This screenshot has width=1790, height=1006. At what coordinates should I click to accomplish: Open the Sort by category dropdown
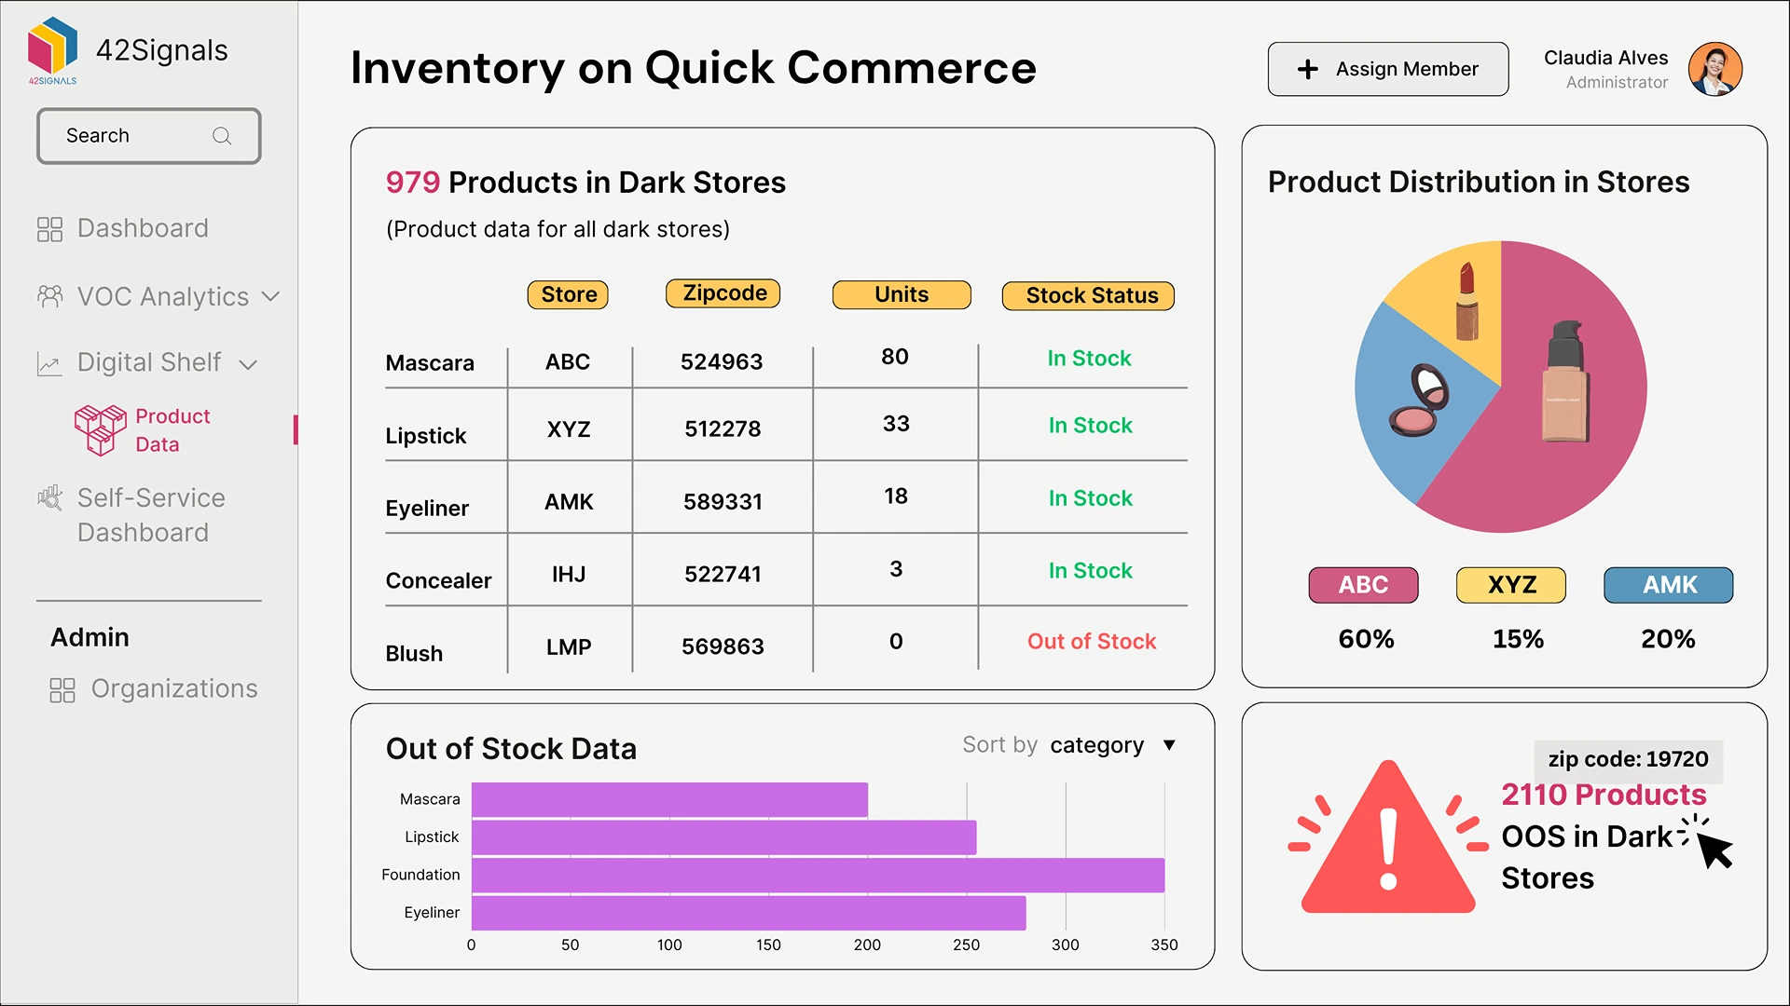(1169, 745)
